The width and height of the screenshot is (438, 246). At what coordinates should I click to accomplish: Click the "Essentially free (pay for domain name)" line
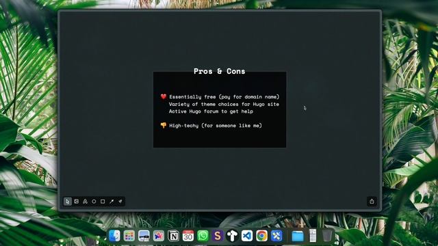[x=224, y=97]
